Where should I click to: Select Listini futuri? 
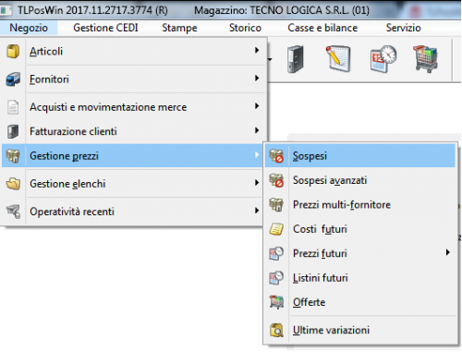[360, 278]
